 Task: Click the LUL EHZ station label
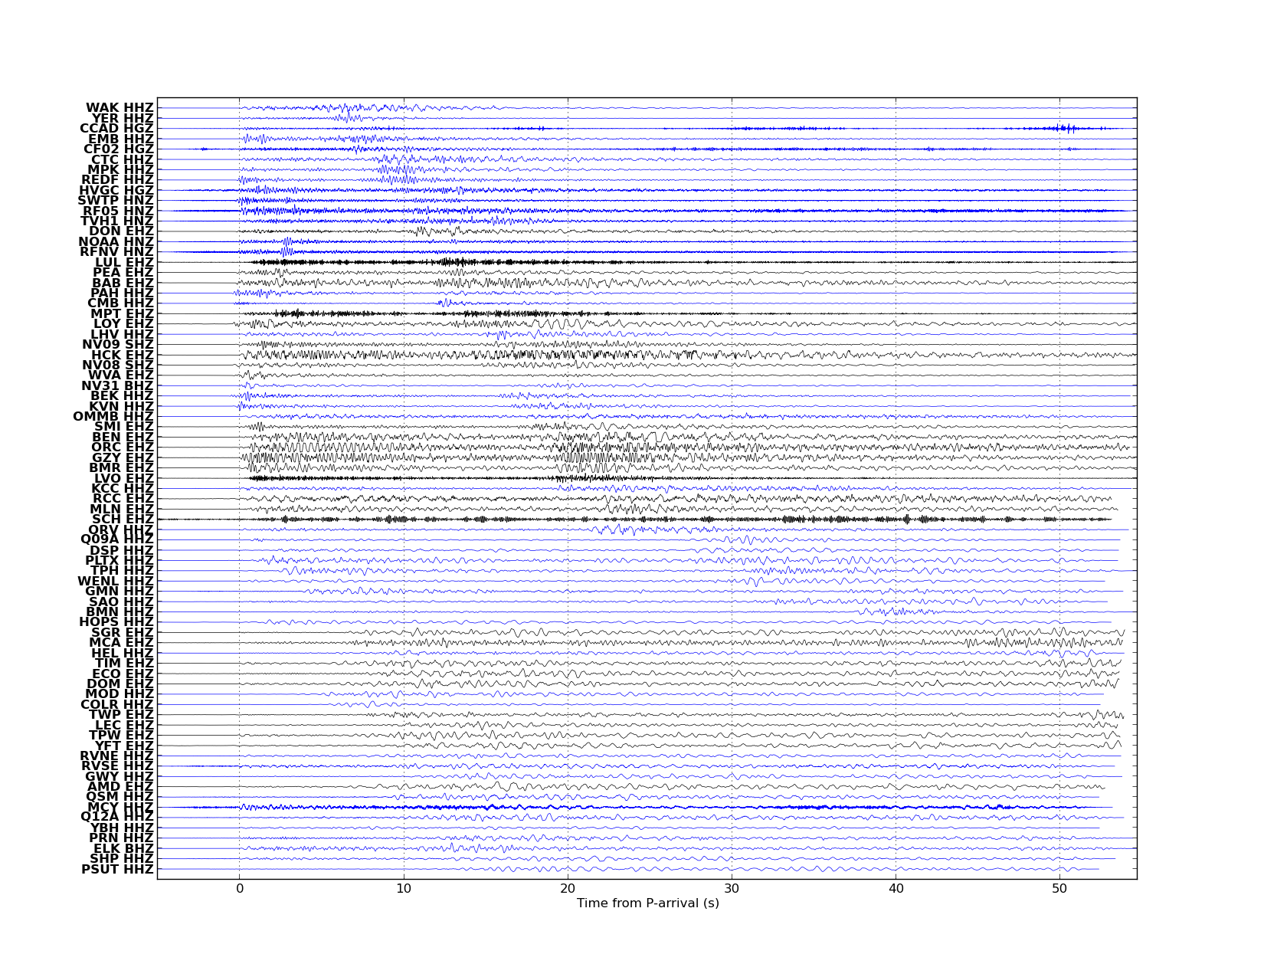(x=124, y=262)
